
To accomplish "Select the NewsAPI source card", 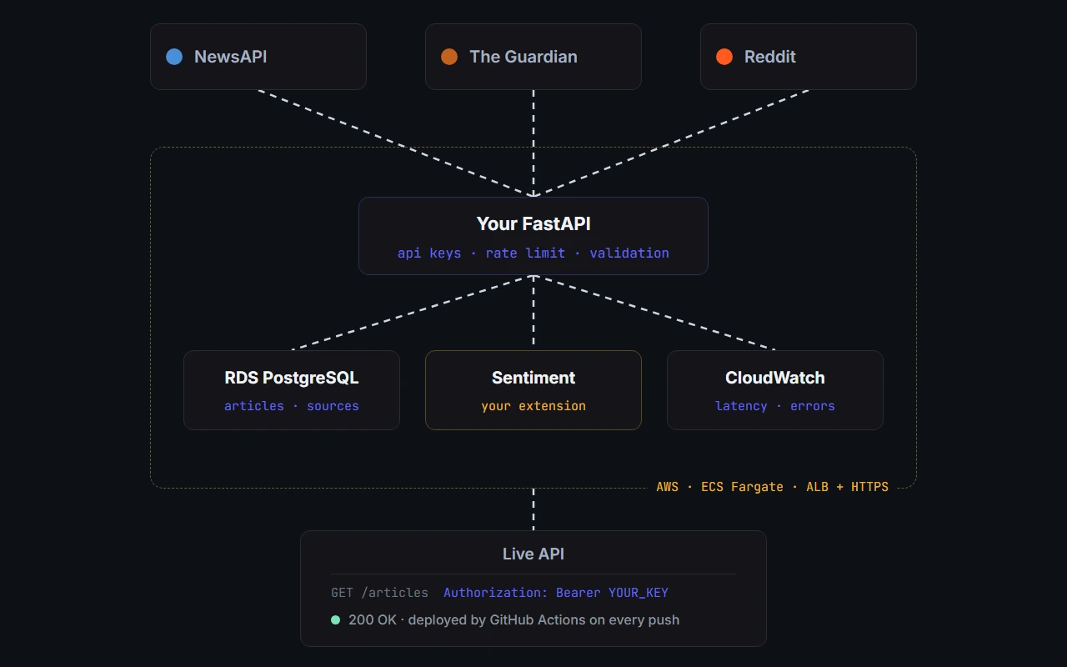I will point(258,57).
